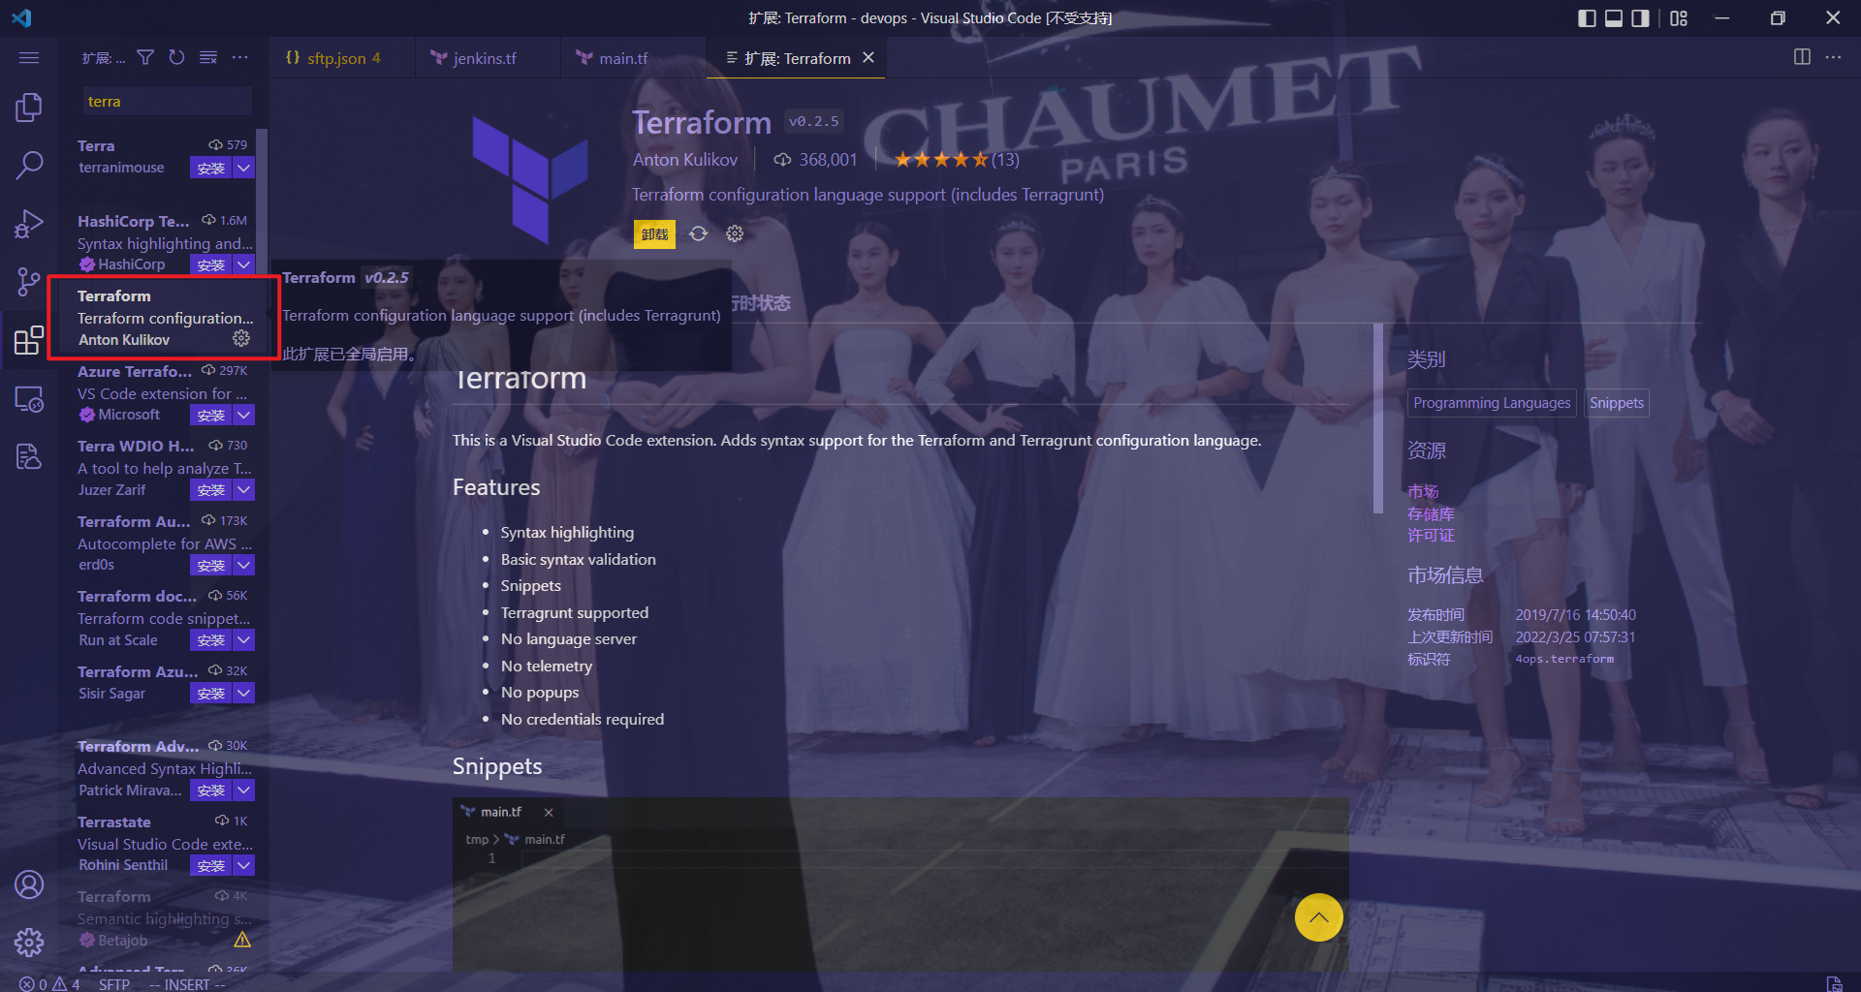Open the Marketplace (市场) link
Viewport: 1861px width, 992px height.
click(x=1423, y=491)
